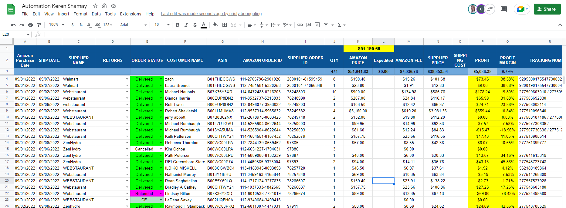Image resolution: width=566 pixels, height=208 pixels.
Task: Toggle strikethrough formatting
Action: (x=195, y=25)
